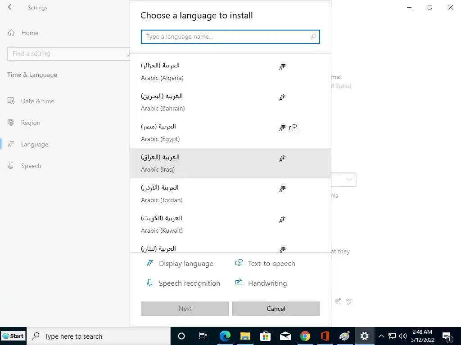
Task: Open clock showing 2:48 AM
Action: click(422, 336)
